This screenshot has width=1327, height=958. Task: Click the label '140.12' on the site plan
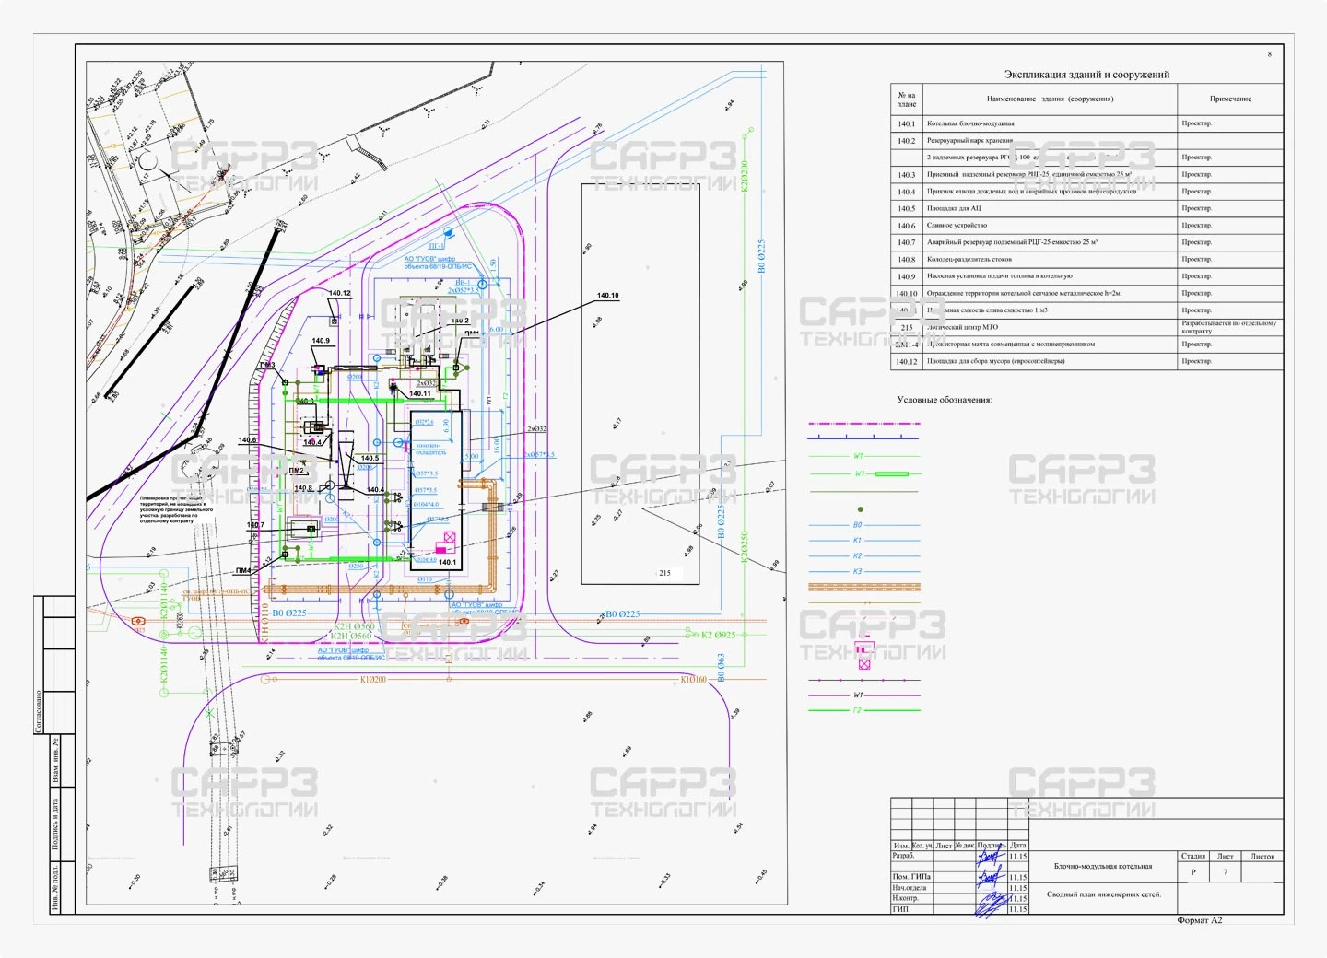[x=340, y=293]
